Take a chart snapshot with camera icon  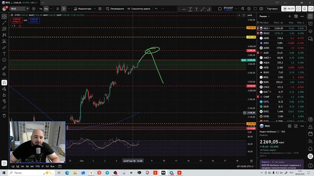point(261,9)
